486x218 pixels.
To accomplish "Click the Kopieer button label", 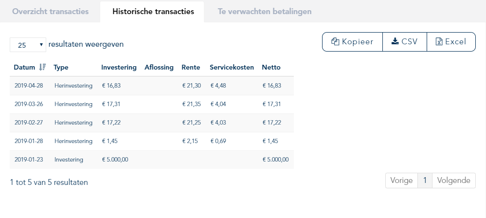I will pos(358,41).
